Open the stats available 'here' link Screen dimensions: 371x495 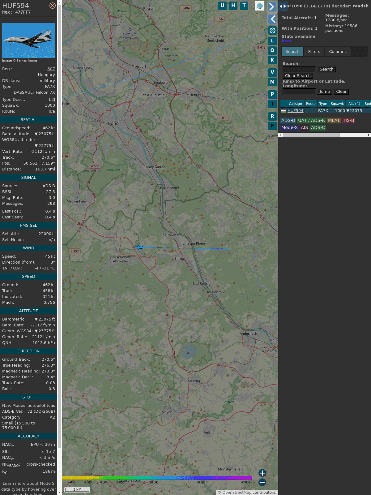[287, 41]
